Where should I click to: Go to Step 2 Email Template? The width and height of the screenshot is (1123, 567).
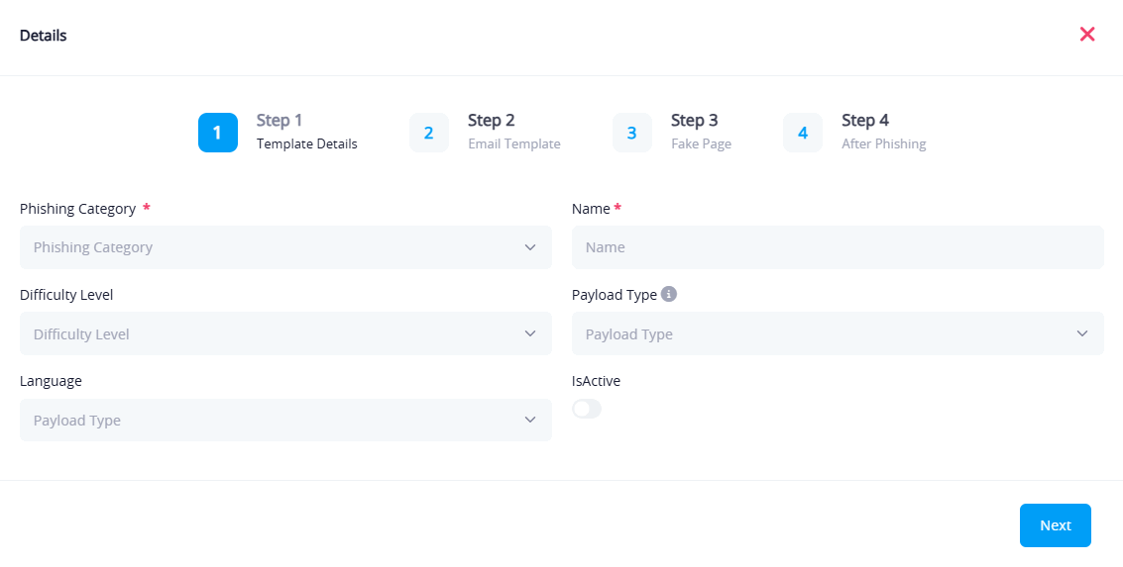pyautogui.click(x=513, y=133)
